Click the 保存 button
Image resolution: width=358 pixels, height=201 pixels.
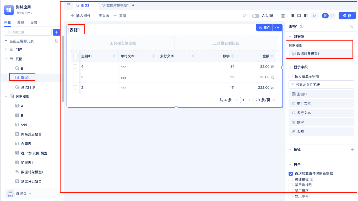tap(347, 16)
